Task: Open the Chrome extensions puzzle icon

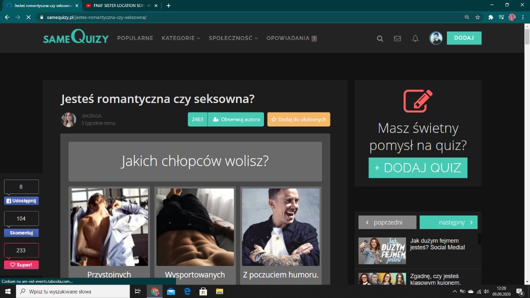Action: pyautogui.click(x=490, y=17)
